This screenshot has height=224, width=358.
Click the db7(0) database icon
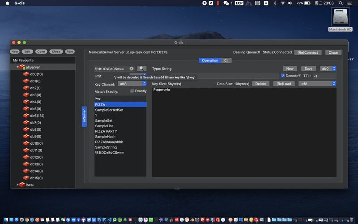coord(26,122)
